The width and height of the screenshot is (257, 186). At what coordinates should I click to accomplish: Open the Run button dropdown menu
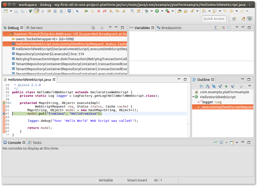tap(162, 11)
